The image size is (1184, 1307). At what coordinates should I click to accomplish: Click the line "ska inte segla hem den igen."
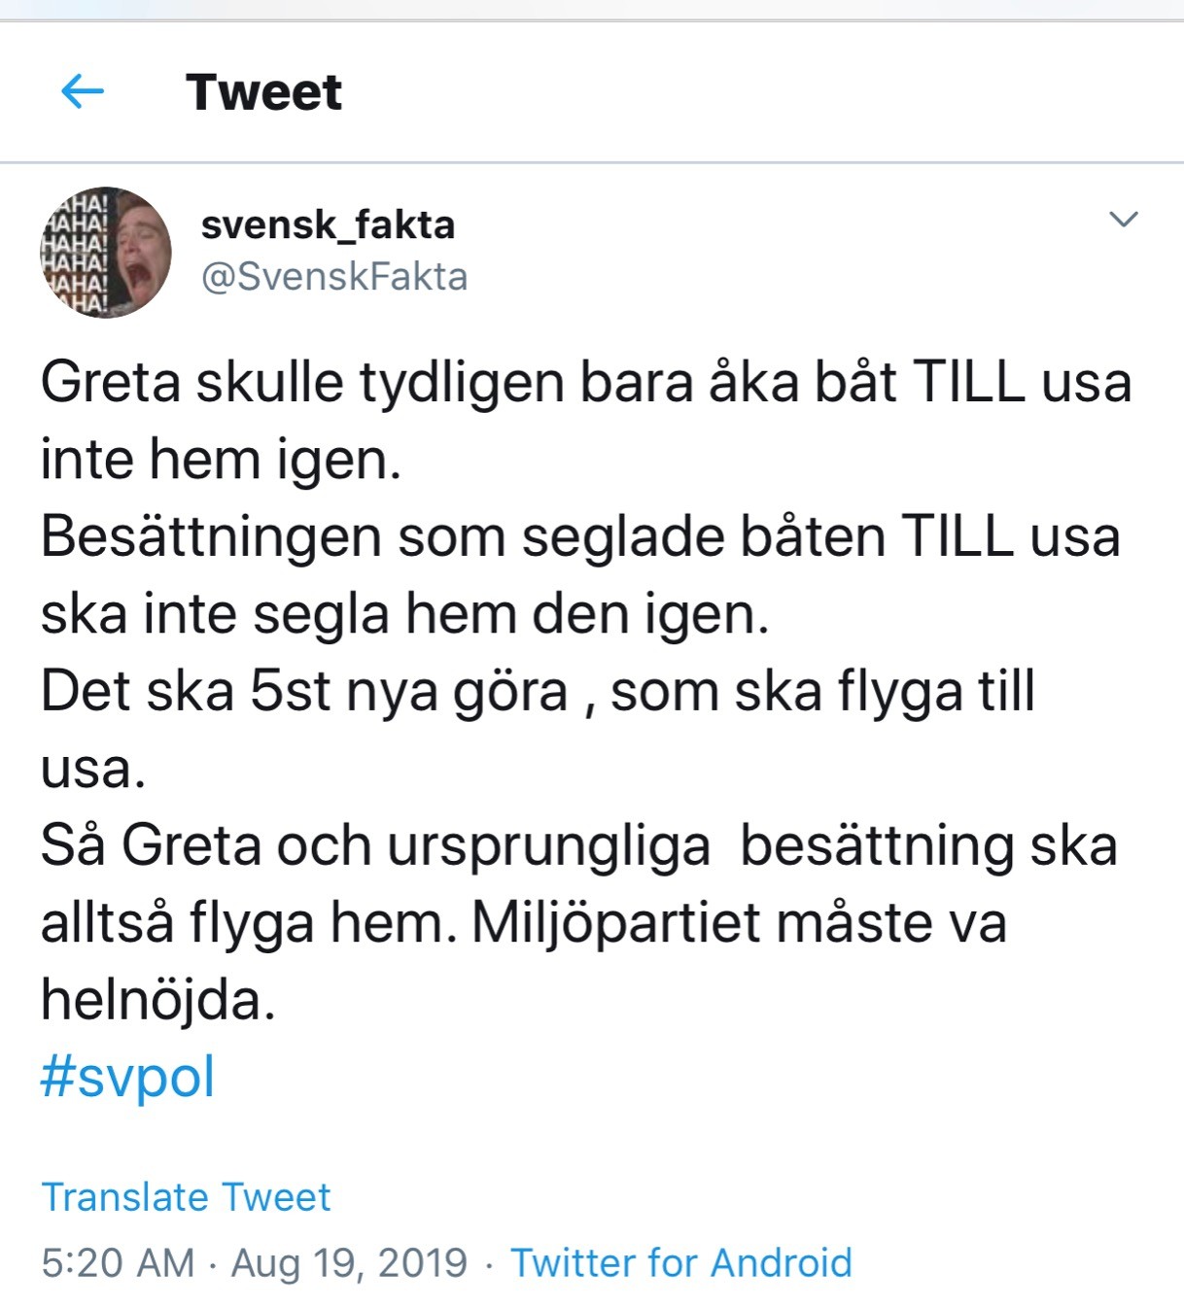(404, 614)
